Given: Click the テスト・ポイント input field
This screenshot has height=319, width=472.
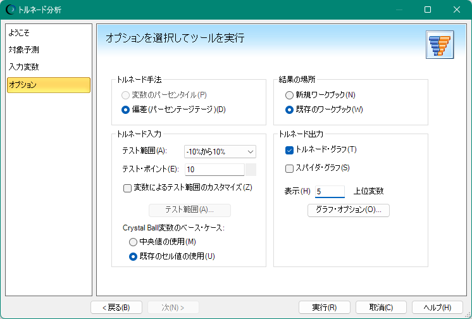Looking at the screenshot, I should tap(214, 170).
